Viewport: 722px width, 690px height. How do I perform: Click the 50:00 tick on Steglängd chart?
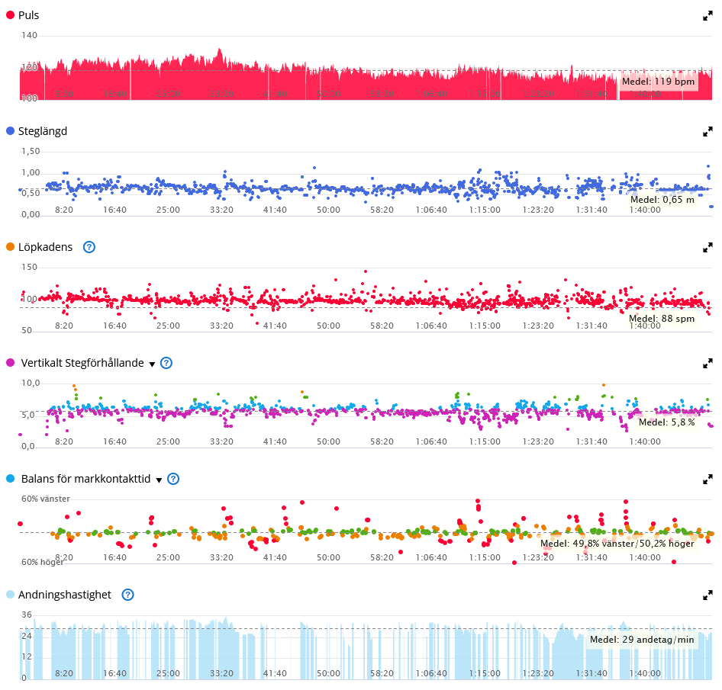[328, 210]
